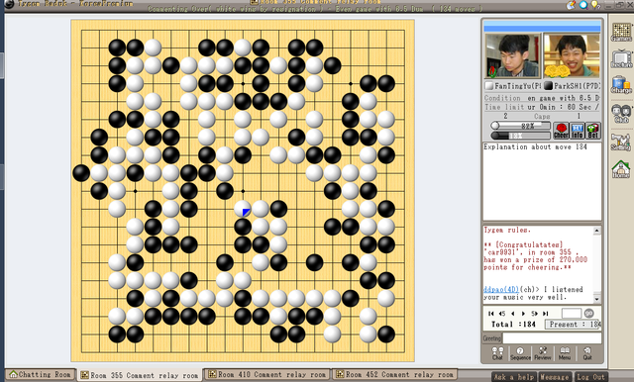
Task: Click the move number input field
Action: [x=572, y=313]
